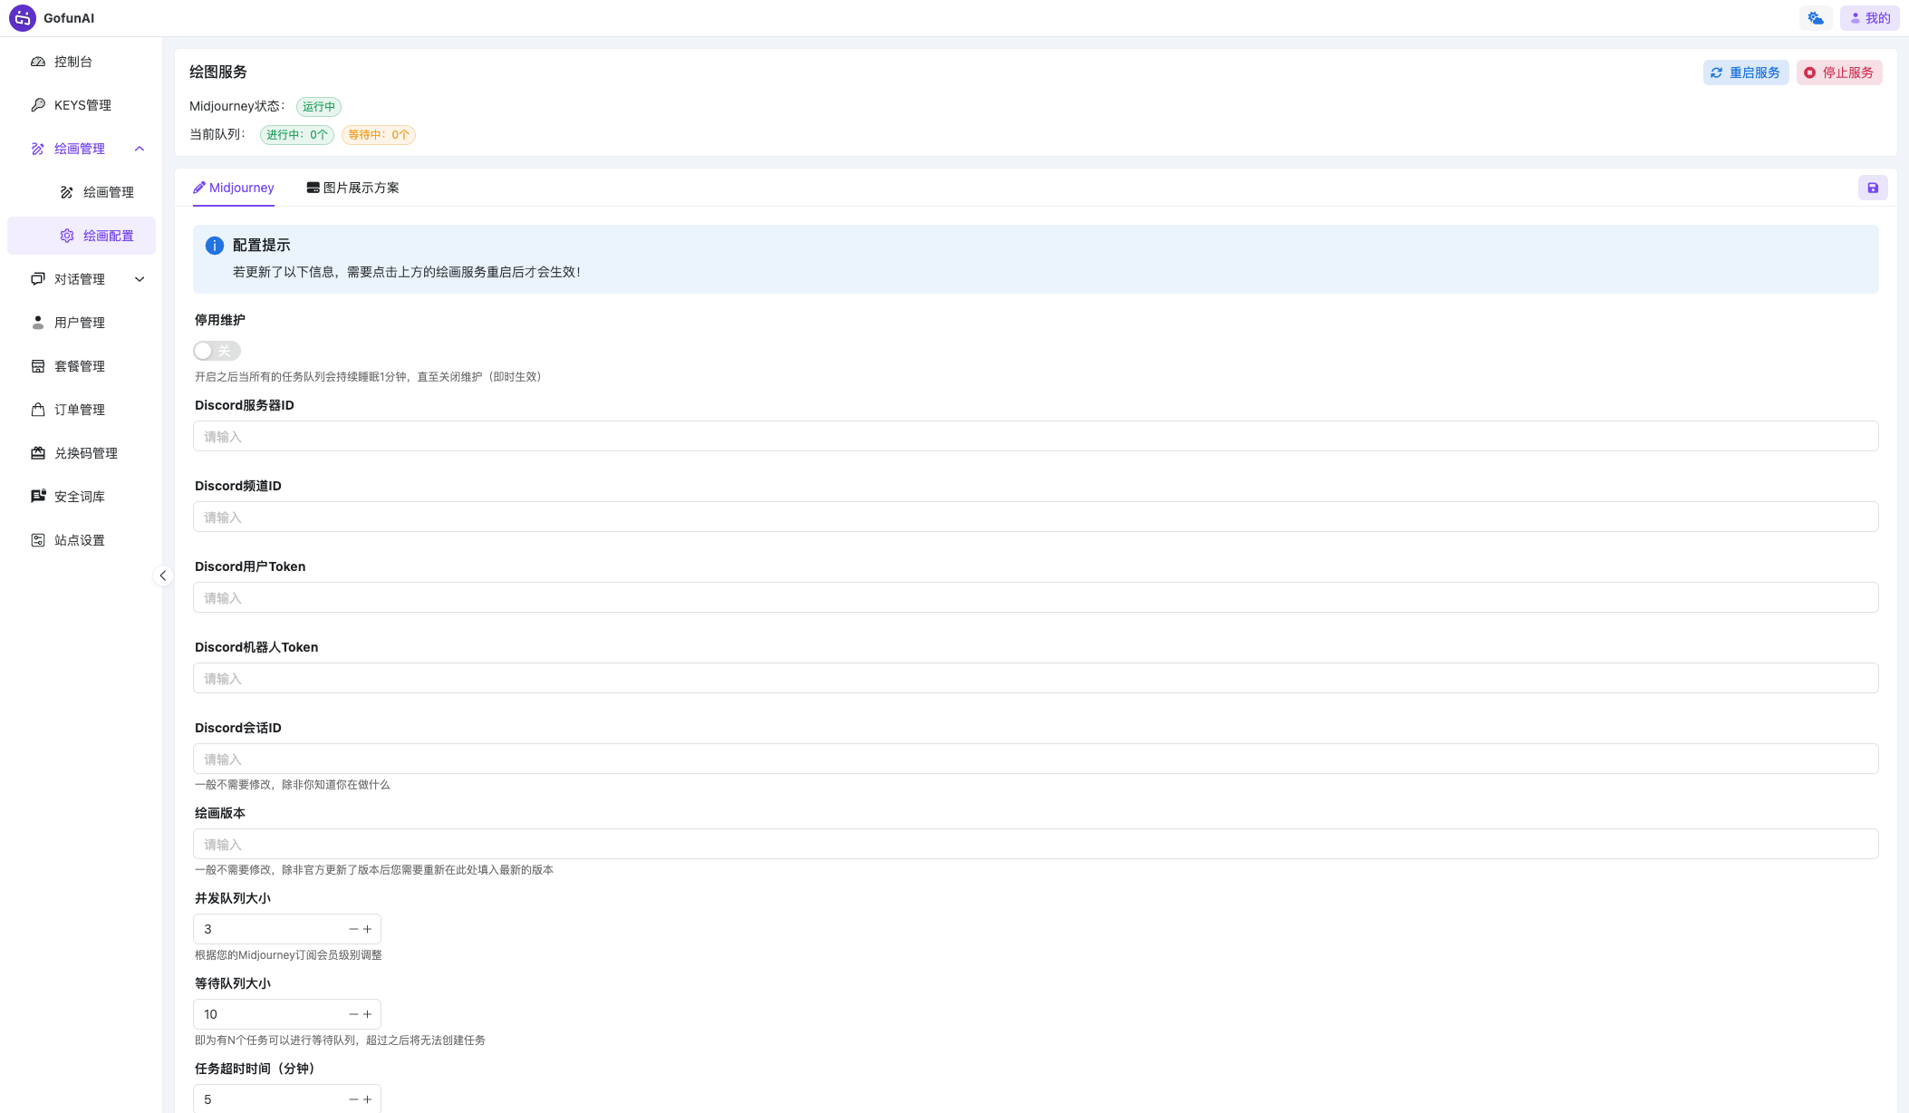Image resolution: width=1909 pixels, height=1113 pixels.
Task: Select KEYS管理 in the sidebar
Action: 82,104
